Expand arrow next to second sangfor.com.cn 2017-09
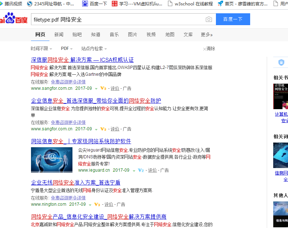 pos(96,130)
